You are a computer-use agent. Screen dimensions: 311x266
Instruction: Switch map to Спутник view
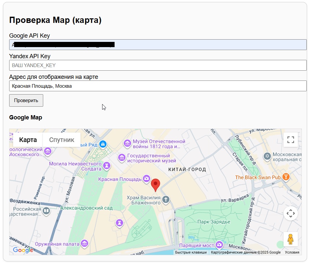[62, 140]
